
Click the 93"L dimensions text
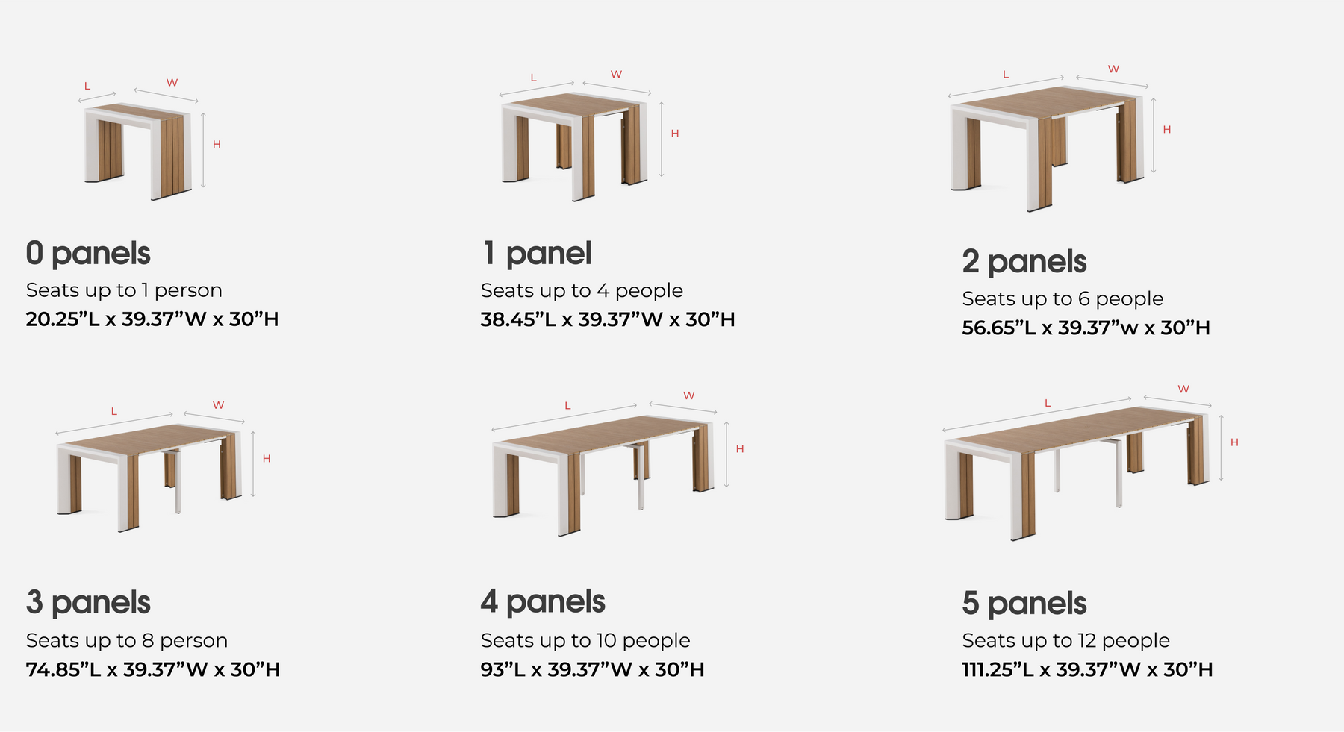592,669
